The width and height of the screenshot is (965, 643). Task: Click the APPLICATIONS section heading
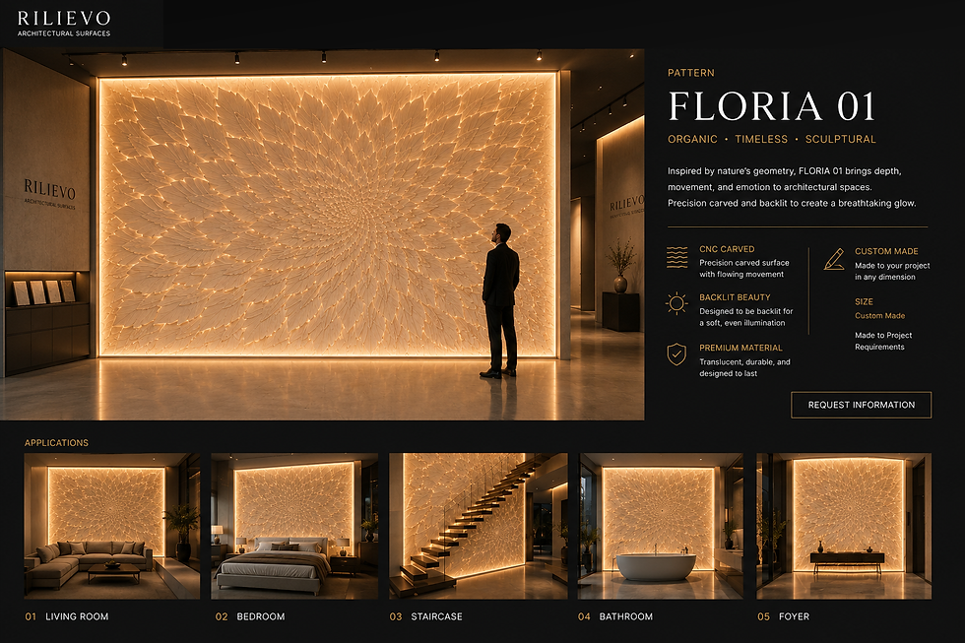click(57, 443)
